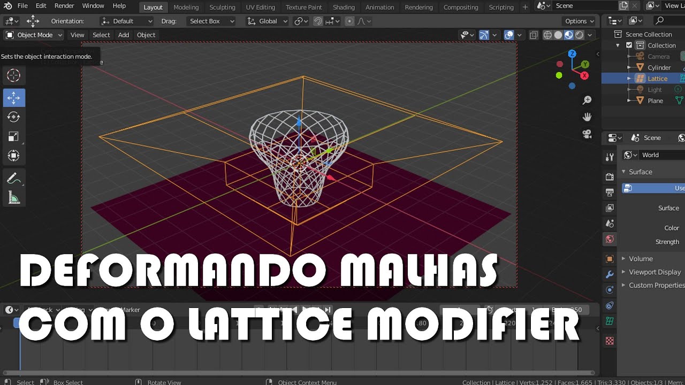Open the shading options dropdown arrow
Screen dimensions: 685x385
tap(590, 35)
